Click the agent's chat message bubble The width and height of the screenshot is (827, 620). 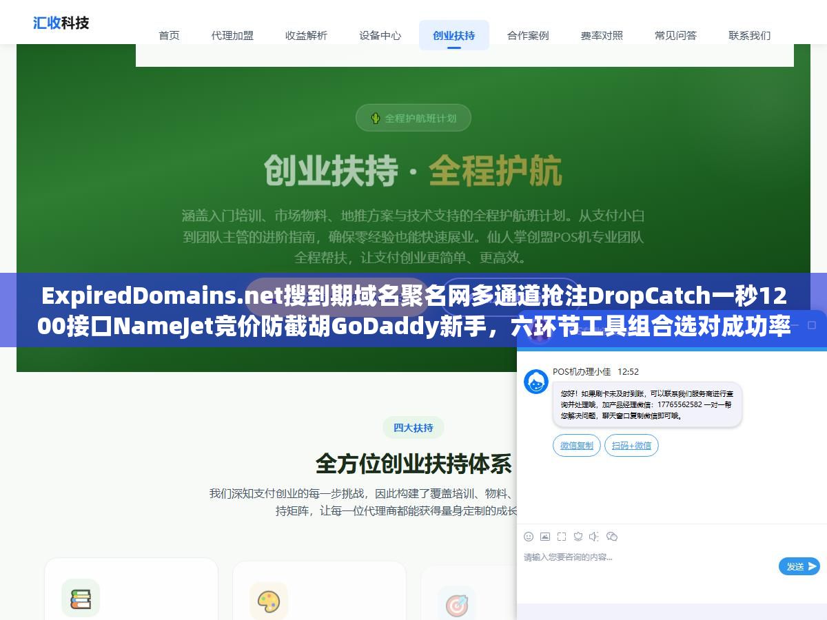pos(647,405)
